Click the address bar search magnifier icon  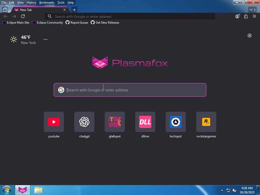[50, 16]
